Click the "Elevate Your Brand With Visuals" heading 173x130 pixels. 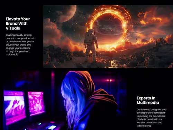[18, 24]
